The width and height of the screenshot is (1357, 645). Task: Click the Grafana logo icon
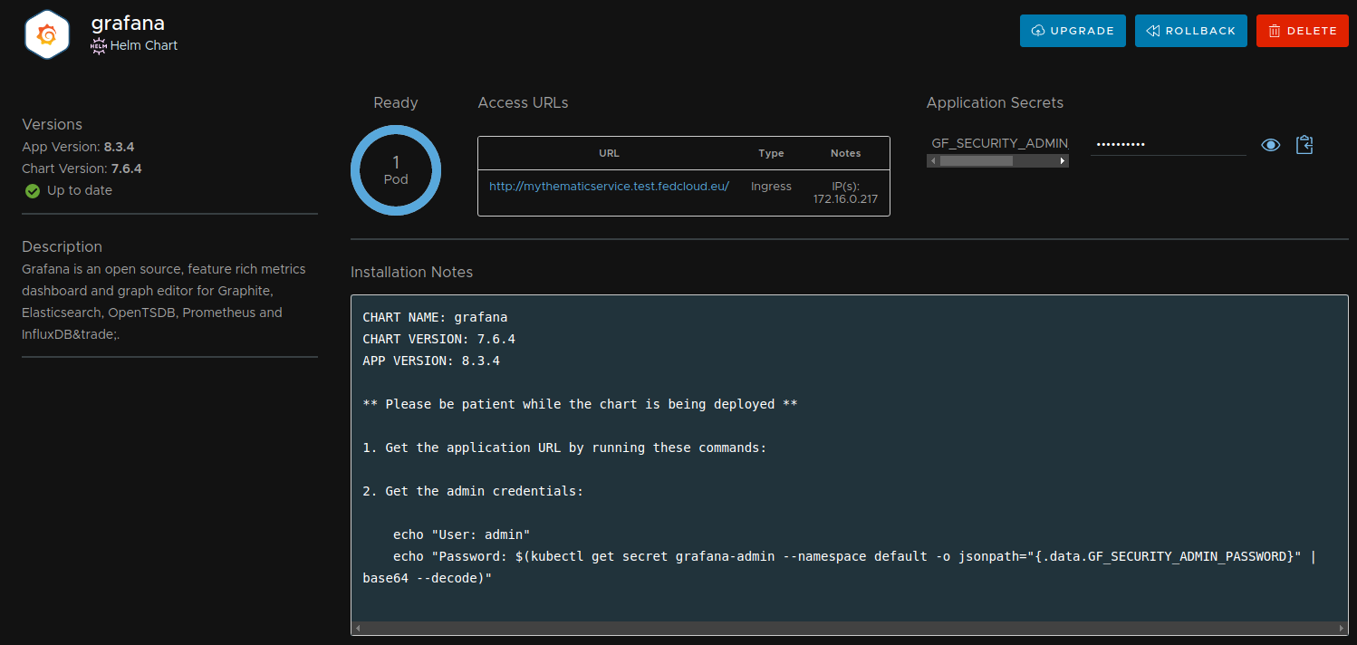coord(46,34)
